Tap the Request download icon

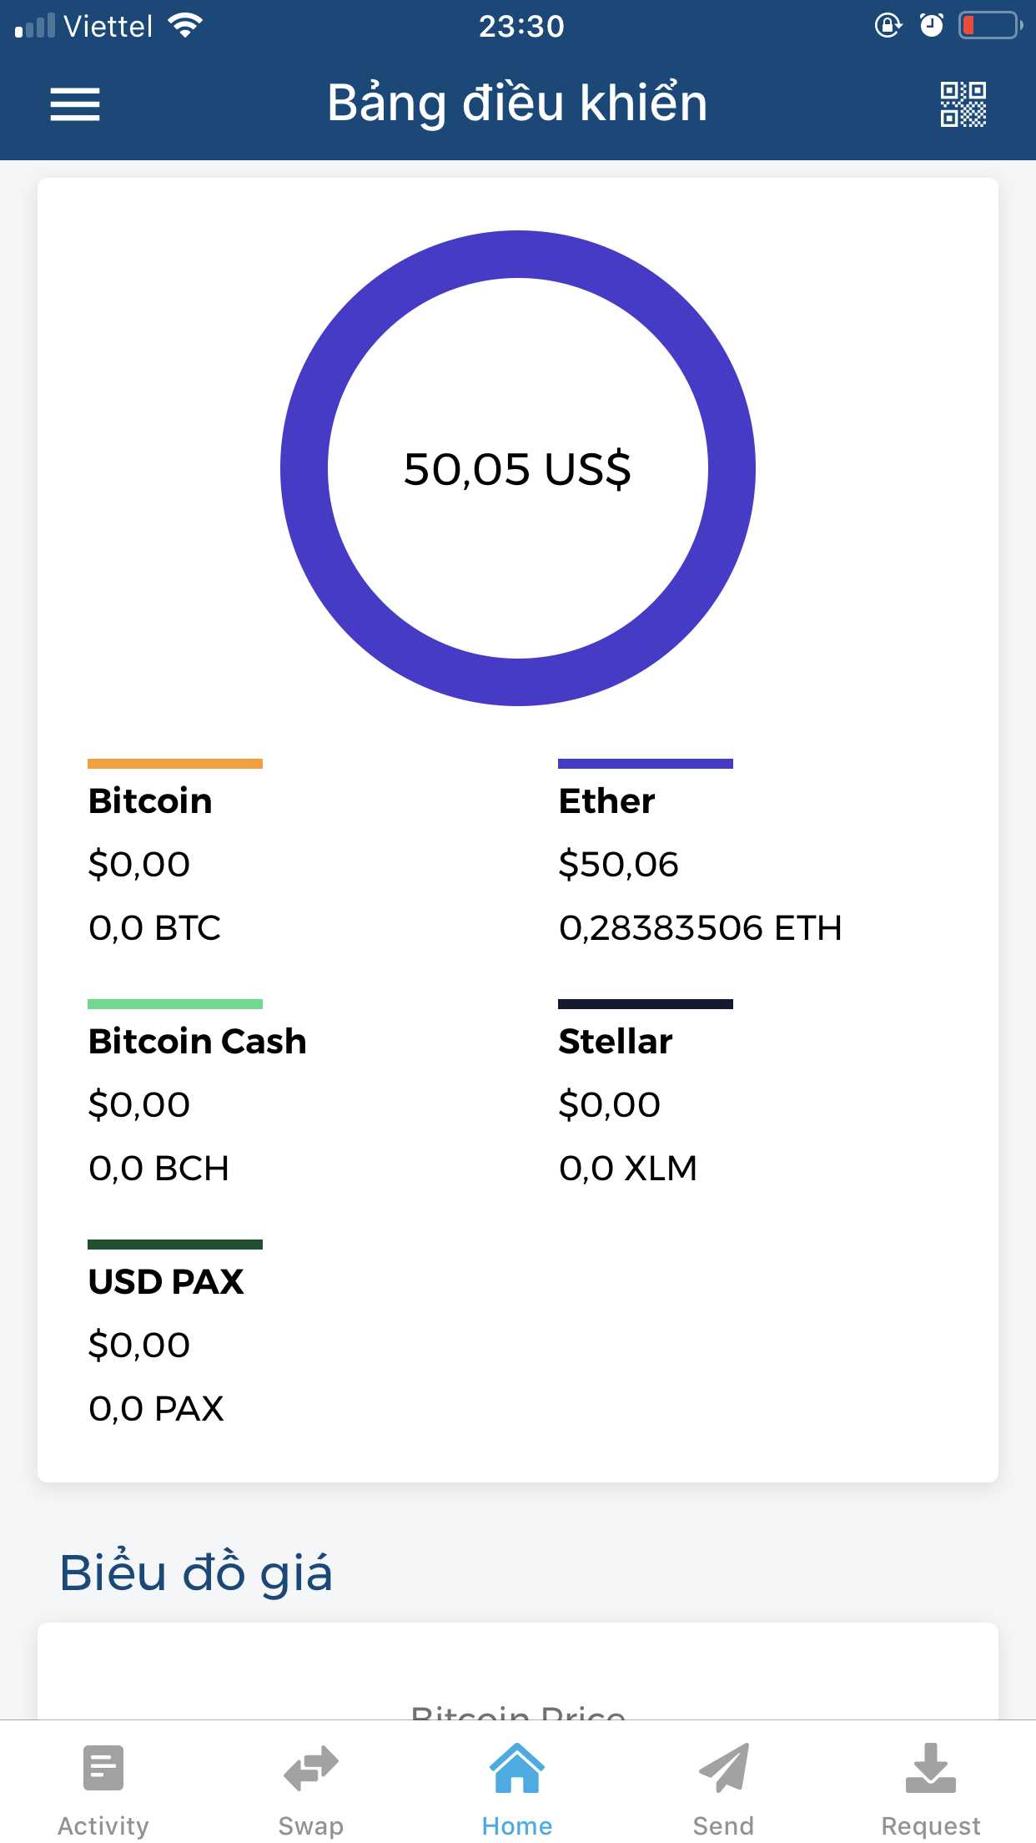click(930, 1768)
